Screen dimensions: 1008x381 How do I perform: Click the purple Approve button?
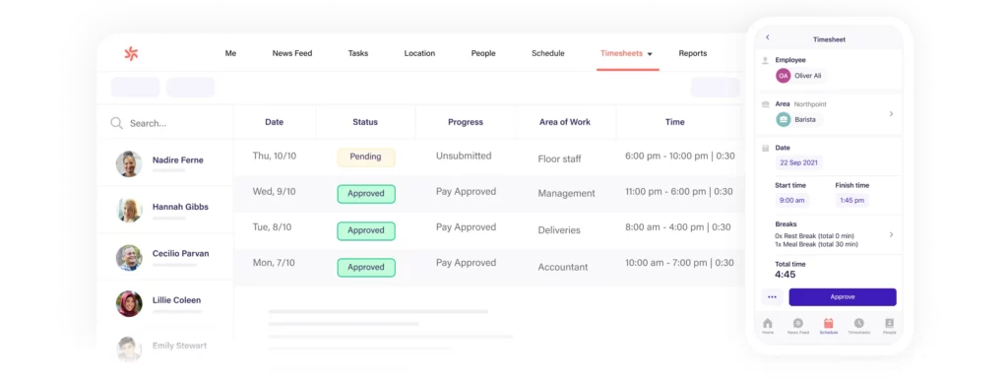tap(843, 297)
